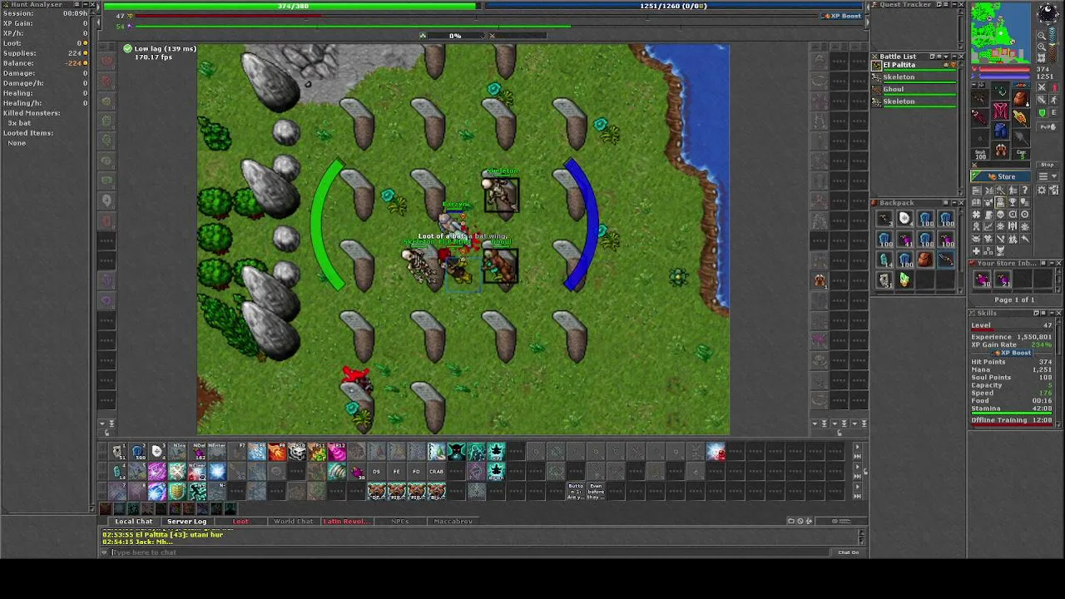Click the XP Boost button in top bar
This screenshot has width=1065, height=599.
842,16
